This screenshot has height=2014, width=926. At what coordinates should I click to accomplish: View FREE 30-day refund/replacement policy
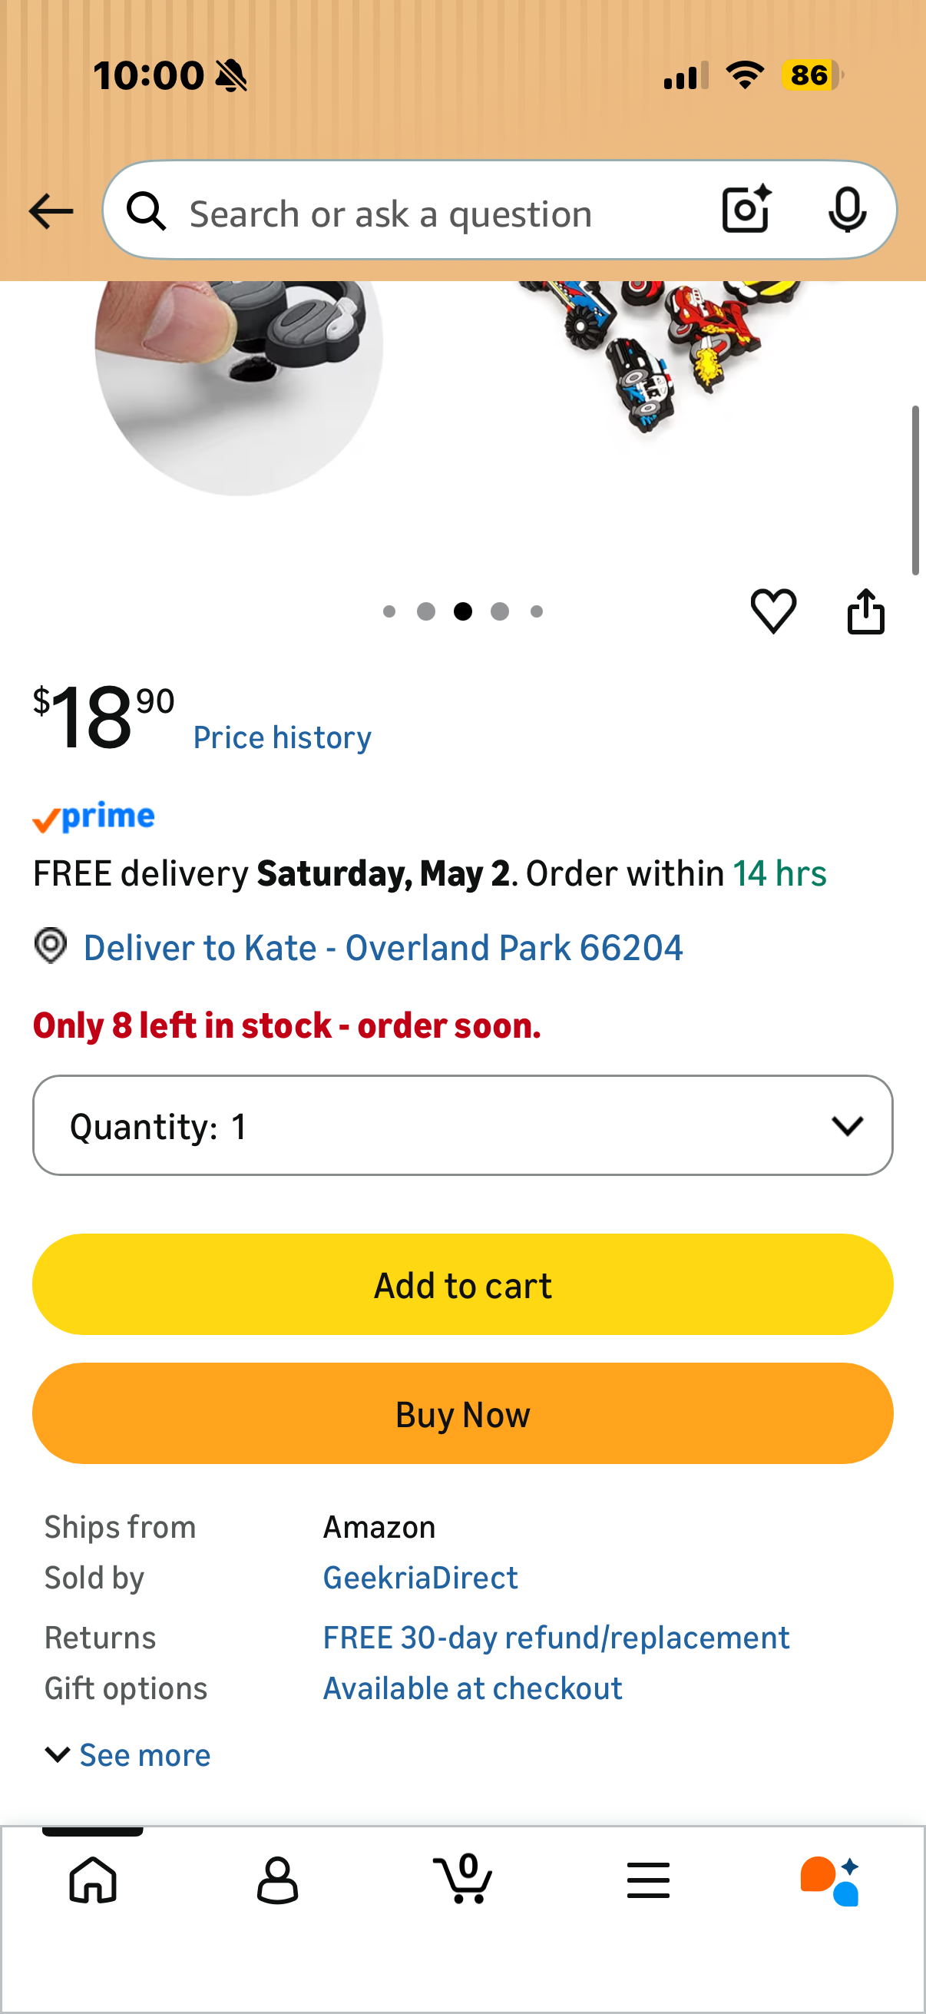(x=556, y=1638)
